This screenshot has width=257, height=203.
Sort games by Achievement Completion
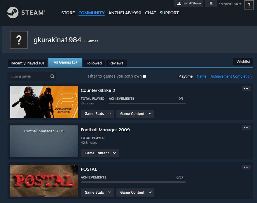coord(231,76)
